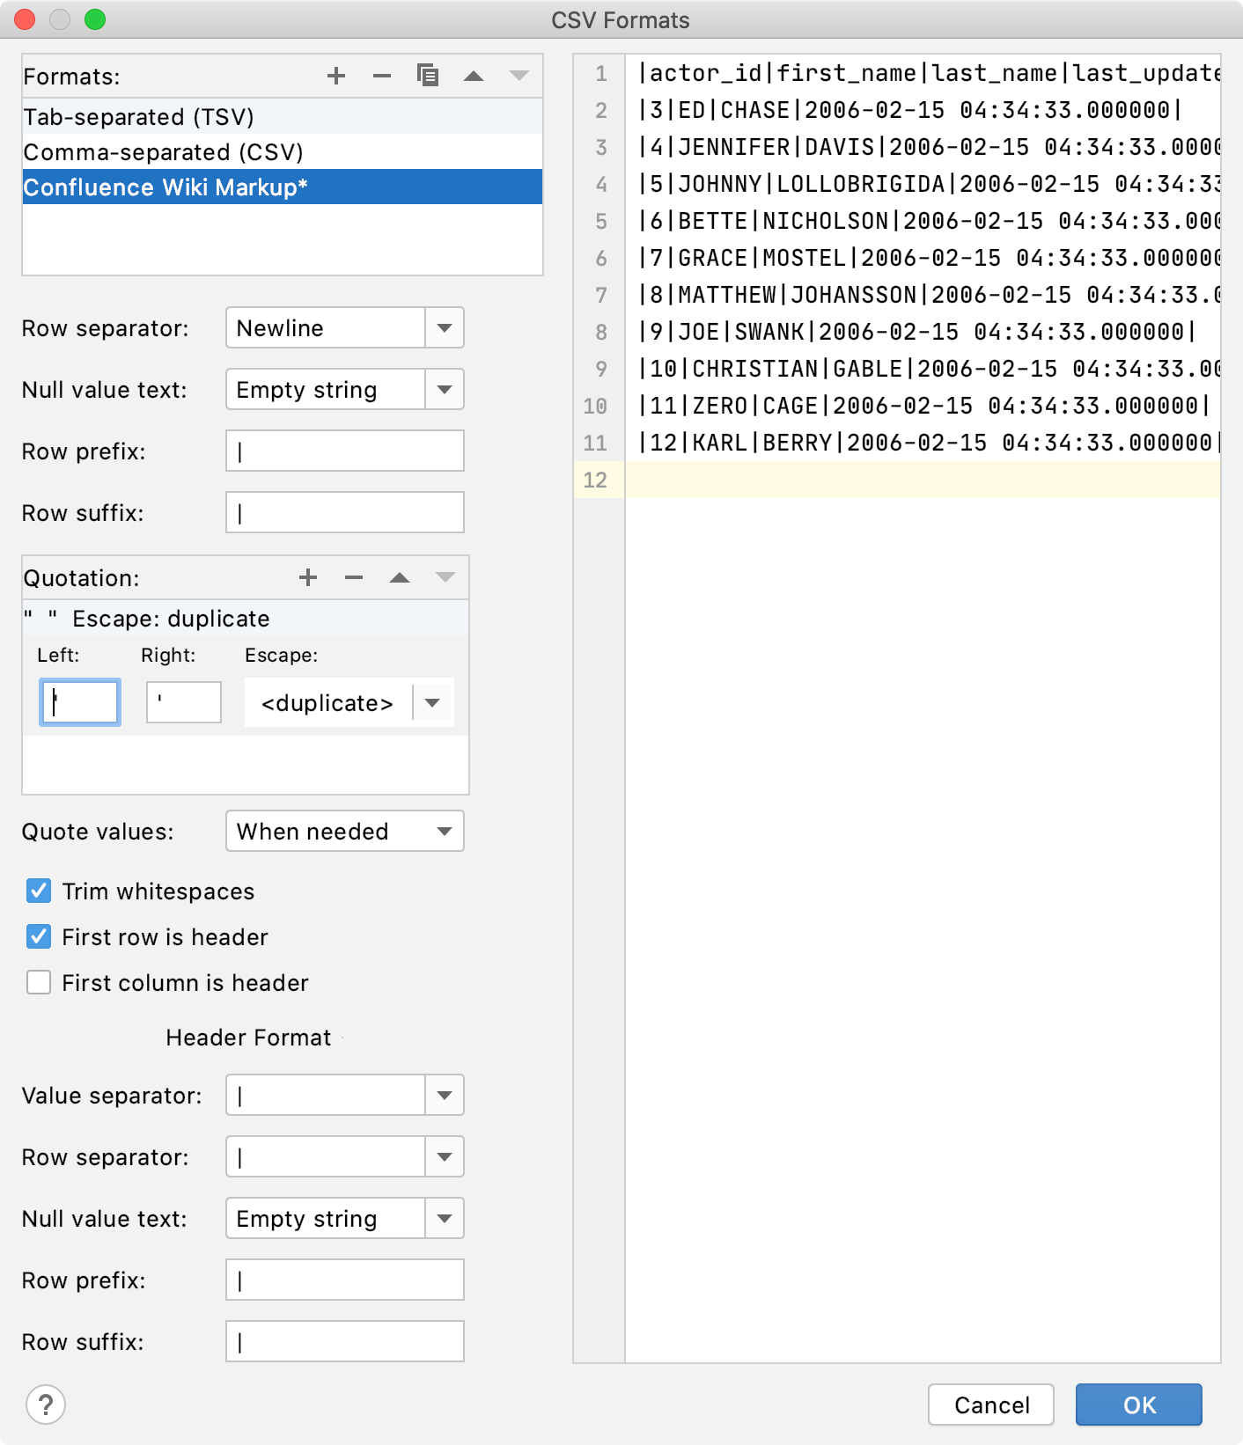Screen dimensions: 1243x1445
Task: Confirm changes with OK button
Action: tap(1139, 1405)
